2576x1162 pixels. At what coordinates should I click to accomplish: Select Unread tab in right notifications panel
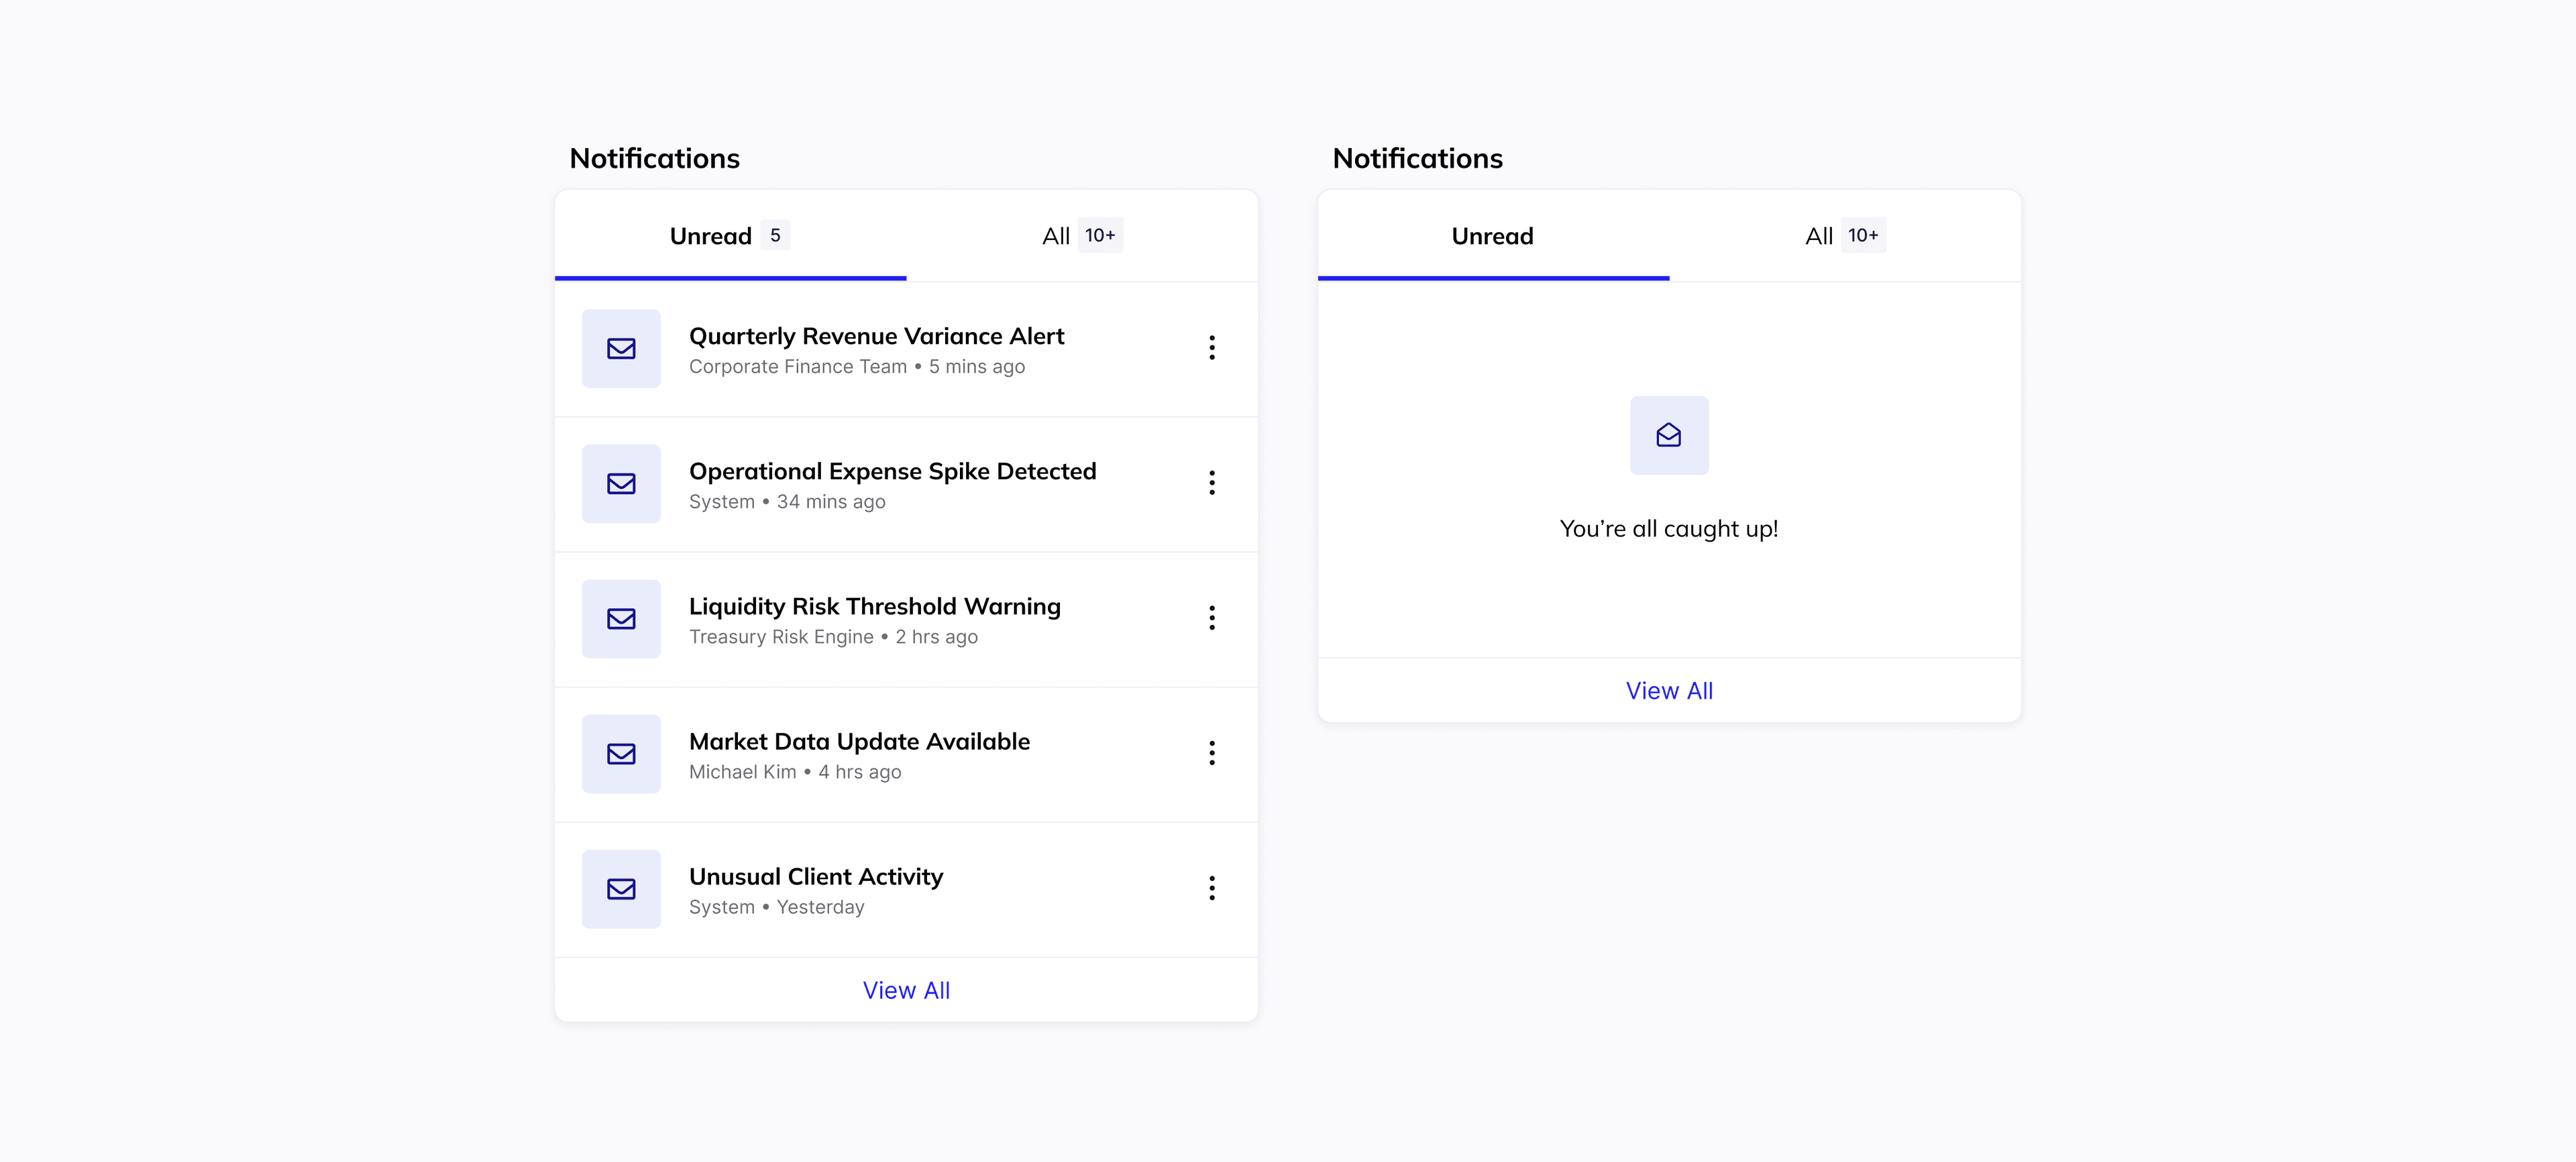1492,236
